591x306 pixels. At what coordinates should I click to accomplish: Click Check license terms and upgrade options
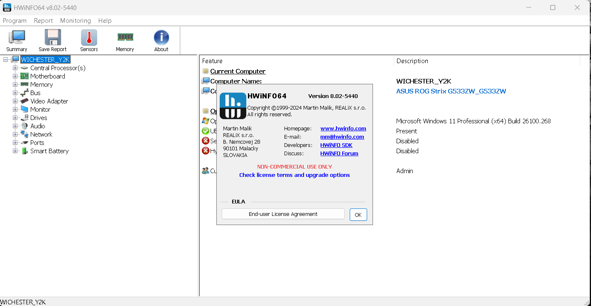pos(294,175)
